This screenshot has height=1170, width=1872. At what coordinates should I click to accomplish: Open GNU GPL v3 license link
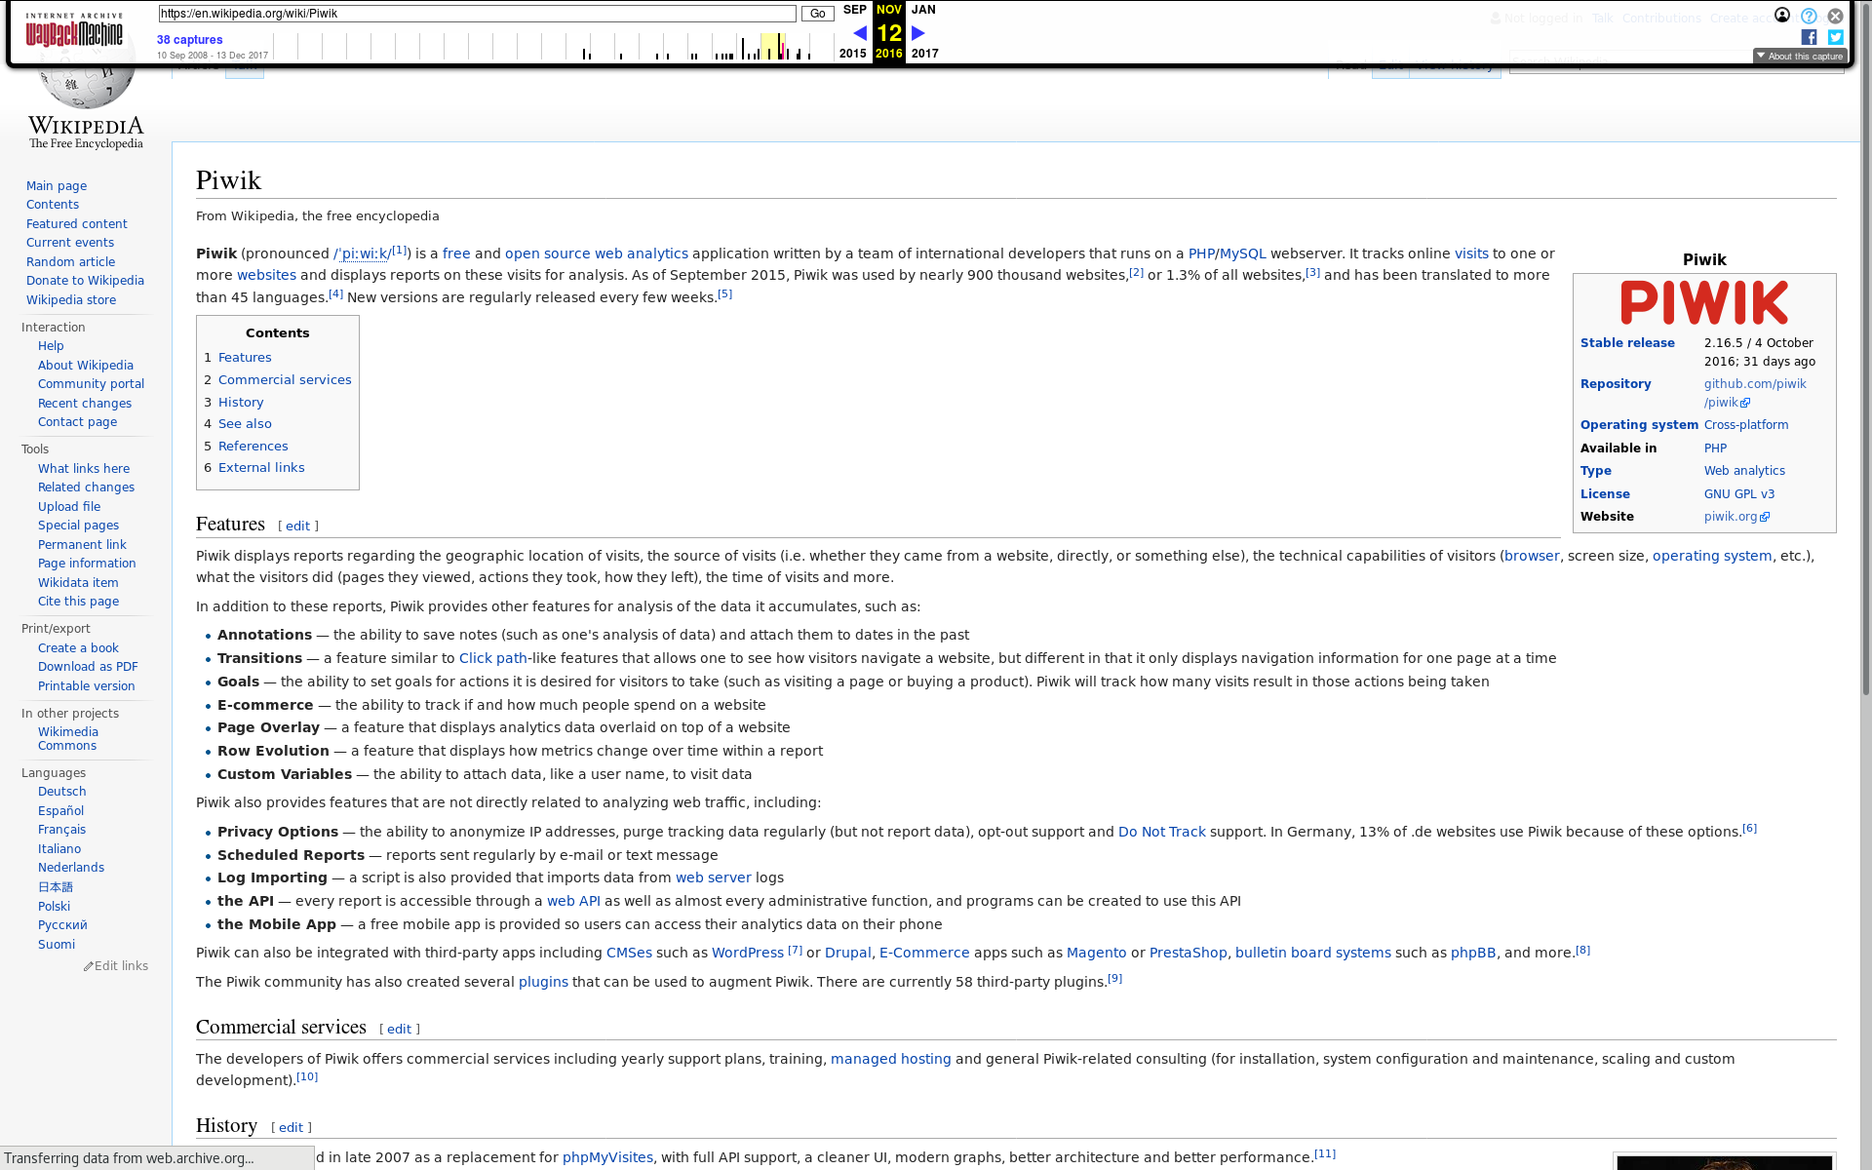click(x=1739, y=494)
